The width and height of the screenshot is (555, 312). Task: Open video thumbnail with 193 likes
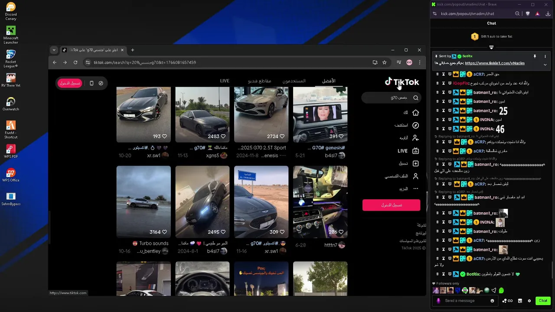pos(144,114)
